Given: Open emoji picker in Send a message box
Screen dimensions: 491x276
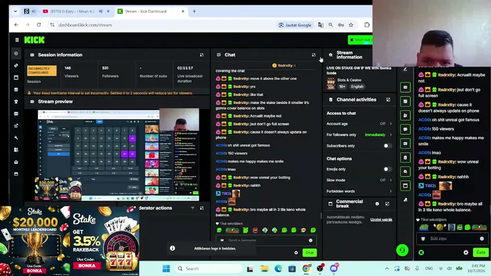Looking at the screenshot, I should (x=310, y=240).
